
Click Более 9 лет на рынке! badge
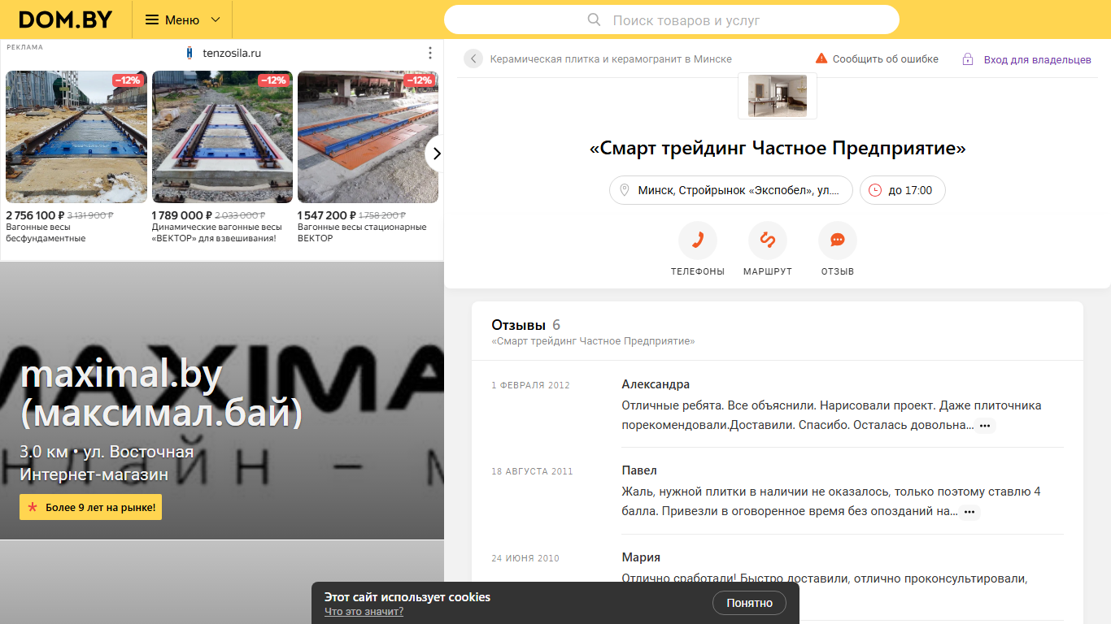pyautogui.click(x=90, y=507)
